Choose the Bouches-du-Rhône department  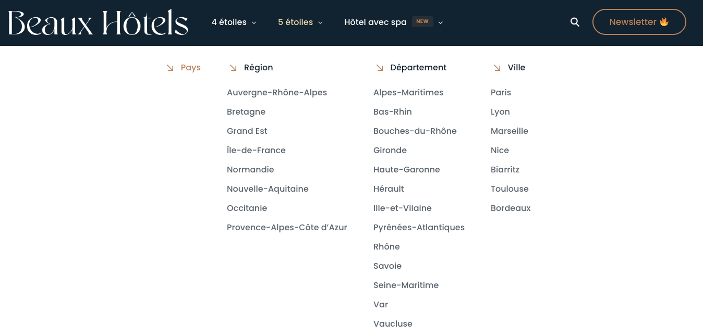tap(415, 131)
